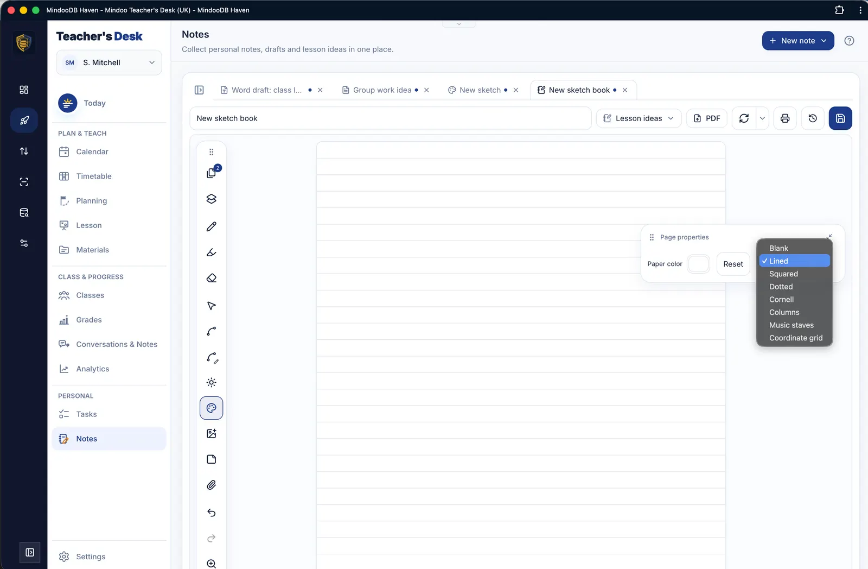Zoom in with the magnifier icon
868x569 pixels.
(212, 564)
